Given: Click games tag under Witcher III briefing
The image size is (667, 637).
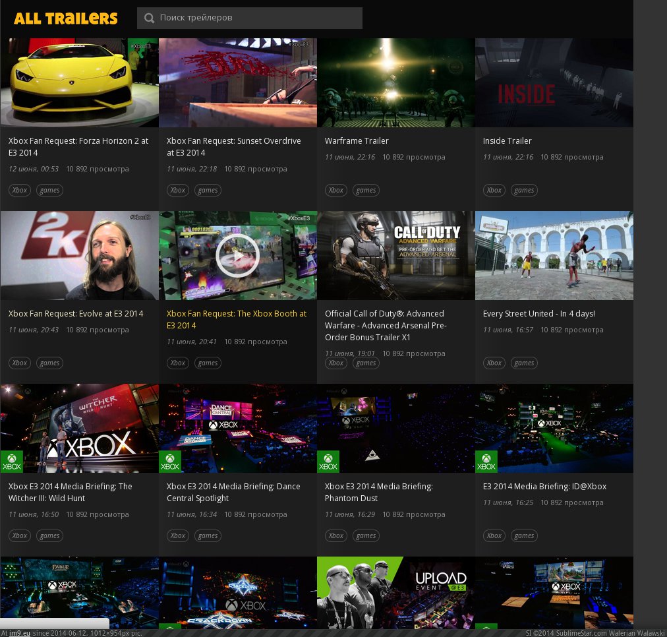Looking at the screenshot, I should click(50, 535).
